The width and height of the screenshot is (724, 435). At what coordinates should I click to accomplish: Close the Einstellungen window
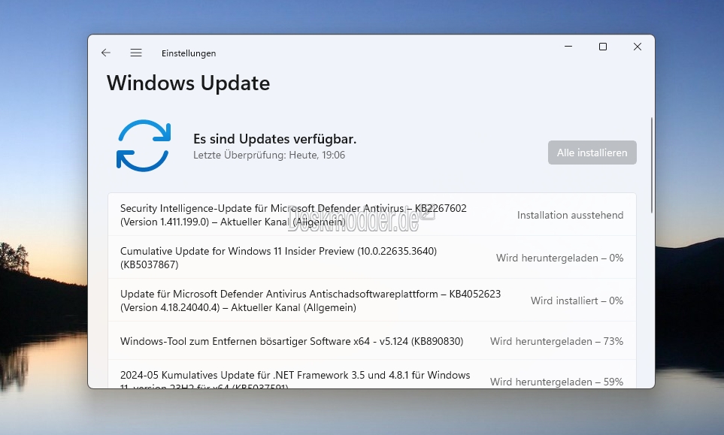click(638, 47)
